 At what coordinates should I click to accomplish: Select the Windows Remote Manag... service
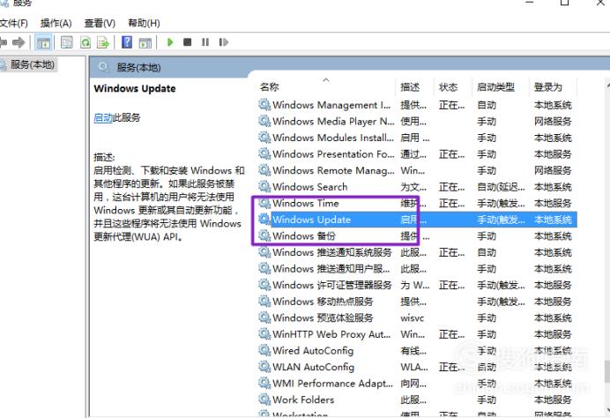coord(417,170)
